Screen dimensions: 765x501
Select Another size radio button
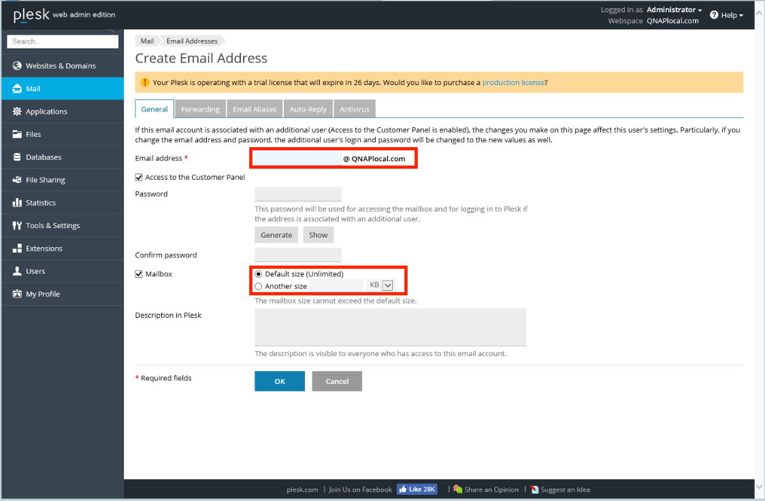pos(259,286)
